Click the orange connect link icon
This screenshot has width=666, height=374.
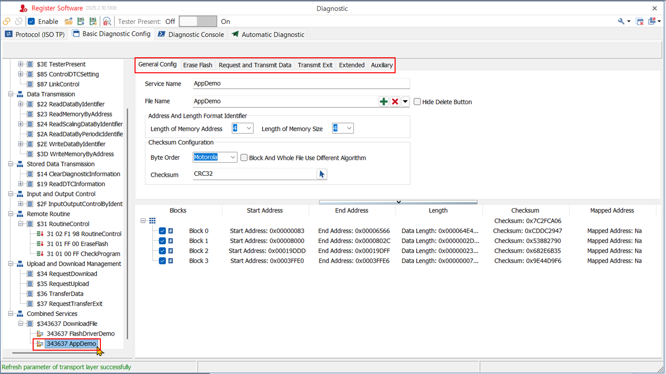pos(6,22)
